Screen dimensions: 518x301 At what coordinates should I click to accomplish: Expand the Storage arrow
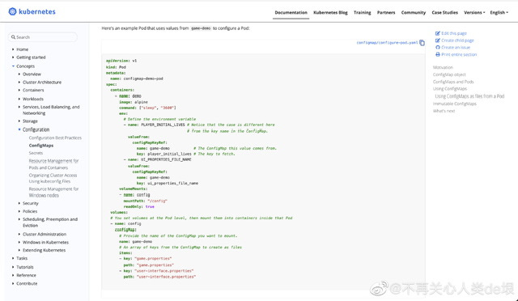point(19,121)
